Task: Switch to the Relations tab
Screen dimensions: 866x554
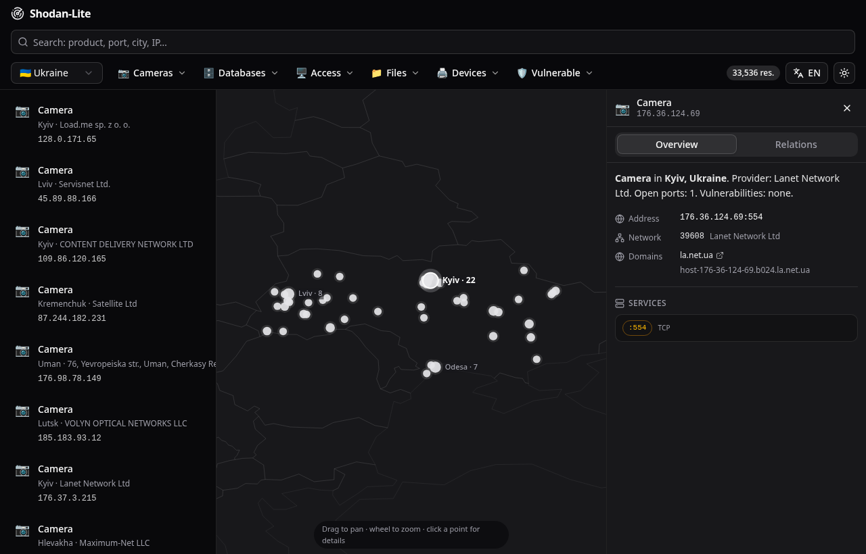Action: pos(796,145)
